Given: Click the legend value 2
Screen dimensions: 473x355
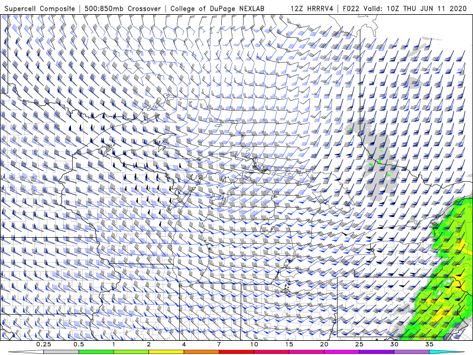Looking at the screenshot, I should pyautogui.click(x=149, y=344).
